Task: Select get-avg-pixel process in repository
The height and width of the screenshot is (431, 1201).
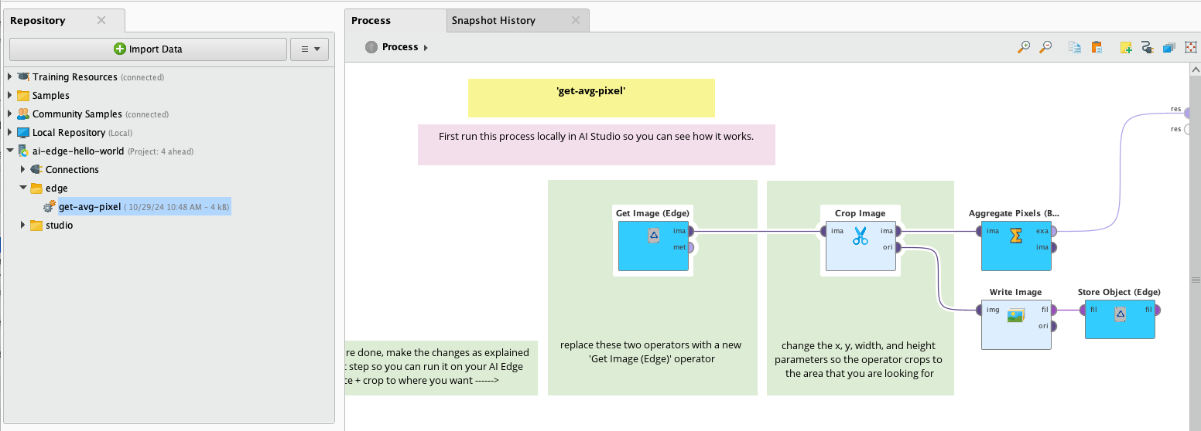Action: pyautogui.click(x=90, y=207)
